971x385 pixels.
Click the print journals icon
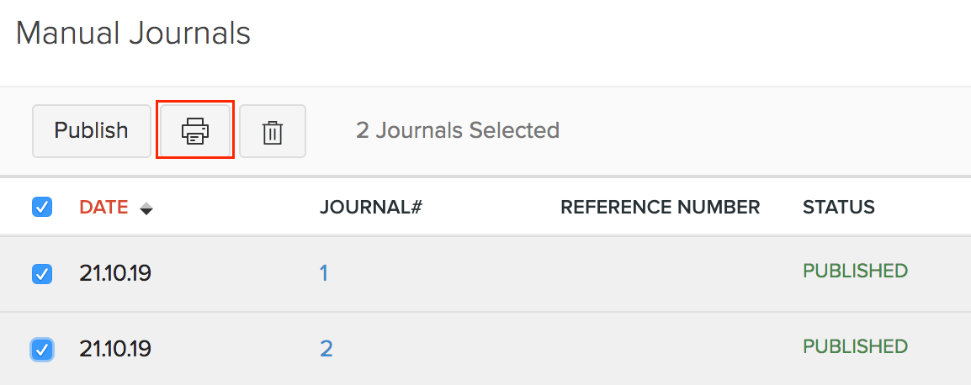point(194,130)
